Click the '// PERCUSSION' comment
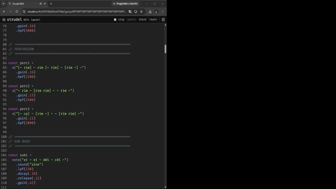Screen dimensions: 336x189 click(x=21, y=49)
